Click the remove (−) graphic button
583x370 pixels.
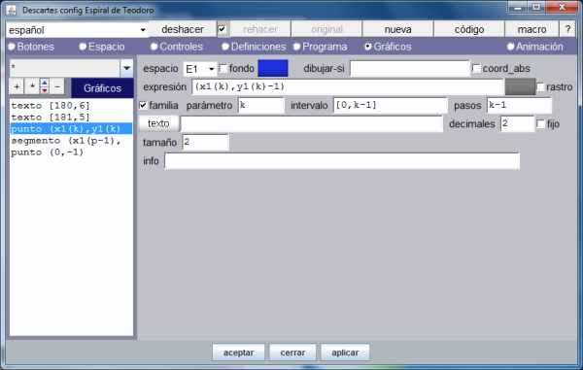point(57,87)
